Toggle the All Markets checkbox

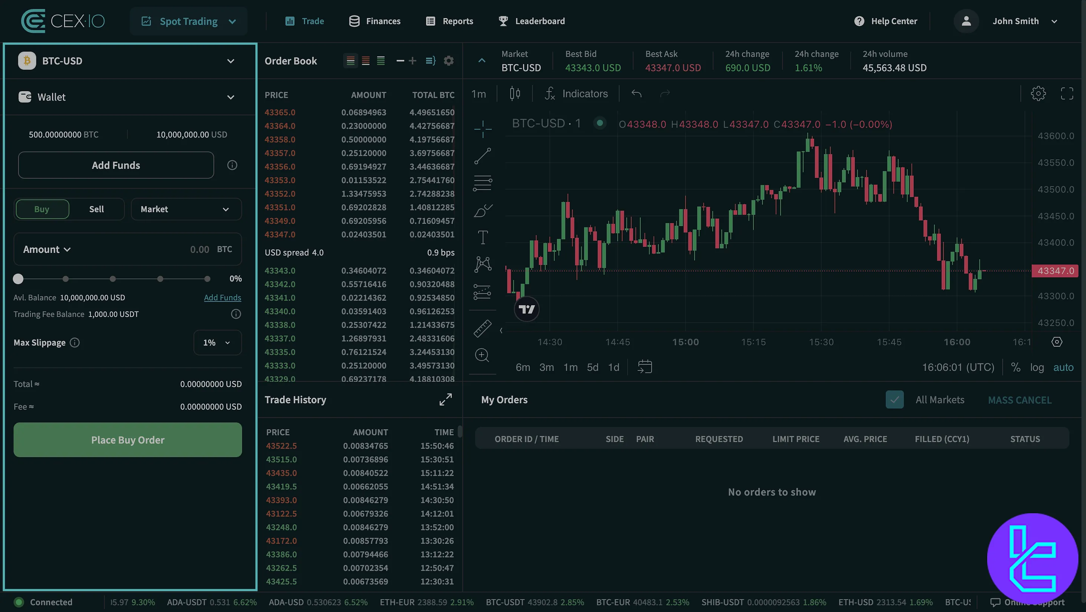point(894,400)
